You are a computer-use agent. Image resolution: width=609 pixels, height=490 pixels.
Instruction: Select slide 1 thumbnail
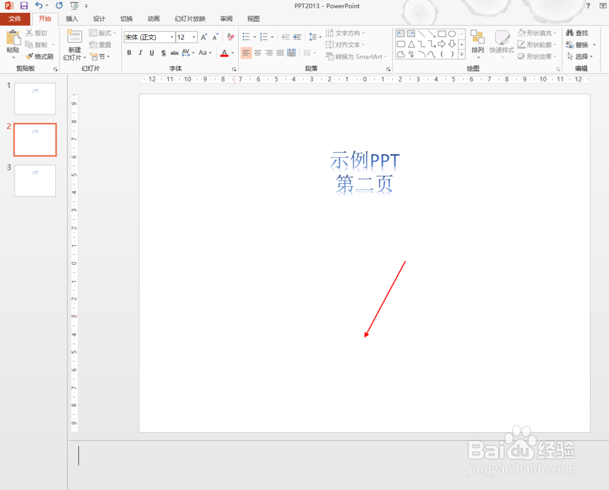click(x=35, y=99)
